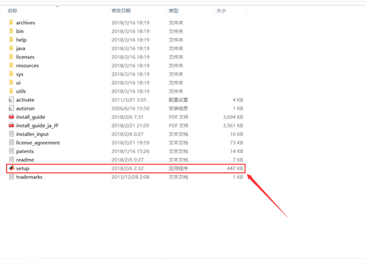Click the MATLAB setup application icon

click(11, 168)
